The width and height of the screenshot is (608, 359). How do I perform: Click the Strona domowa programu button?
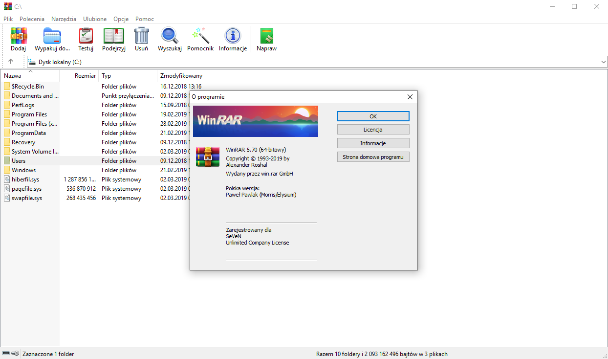(x=373, y=157)
